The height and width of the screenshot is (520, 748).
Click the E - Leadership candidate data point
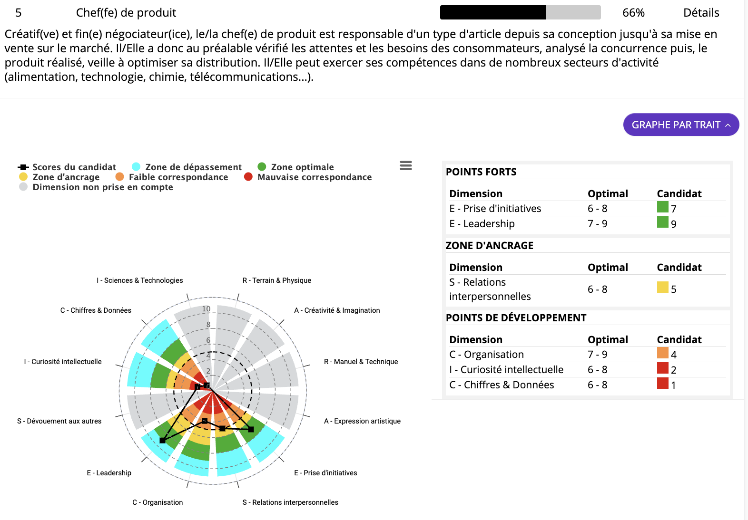tap(163, 441)
